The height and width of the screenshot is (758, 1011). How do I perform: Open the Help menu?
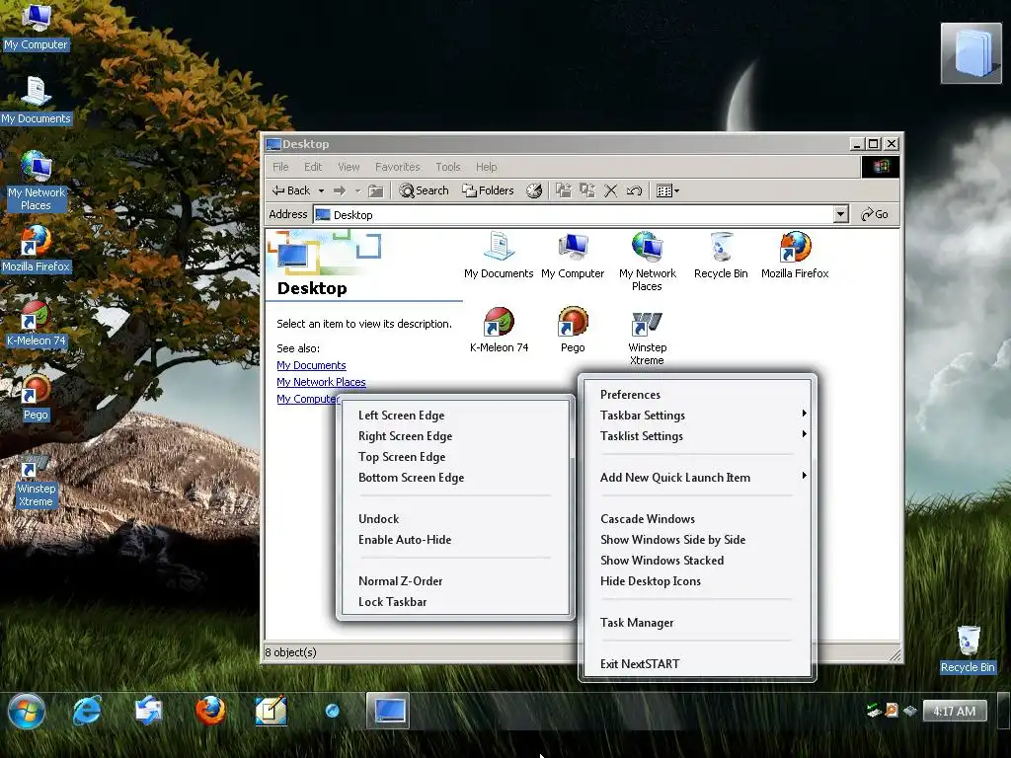point(486,167)
